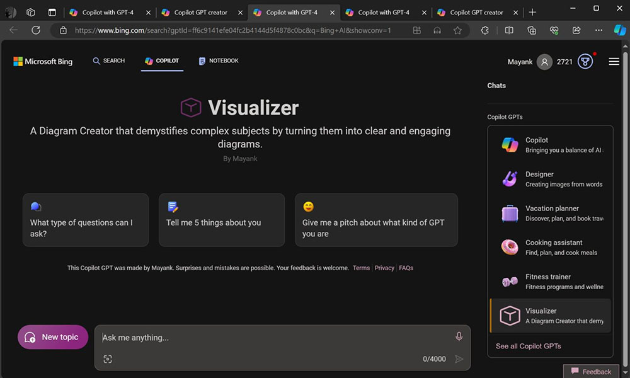Reload the page with refresh icon
This screenshot has width=630, height=378.
(36, 30)
